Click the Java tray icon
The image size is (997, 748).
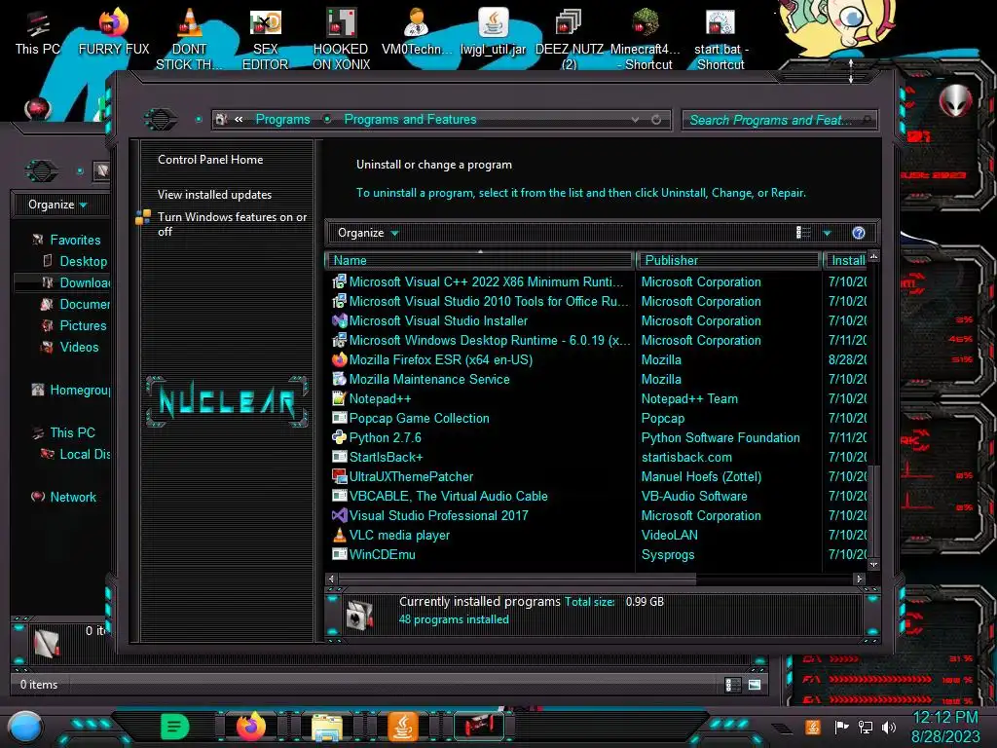coord(812,727)
